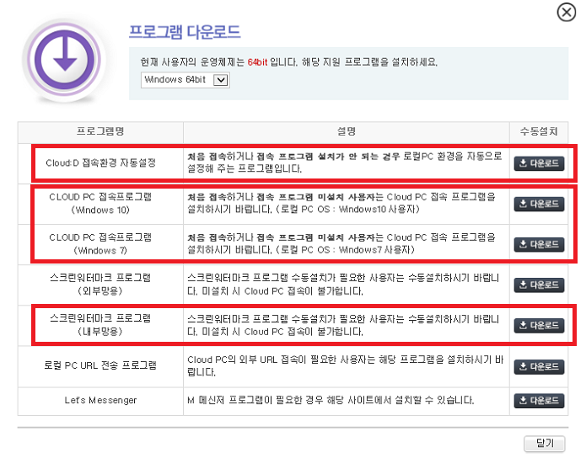Select Cloud:D 접속환경 자동설정 name cell

click(x=100, y=163)
